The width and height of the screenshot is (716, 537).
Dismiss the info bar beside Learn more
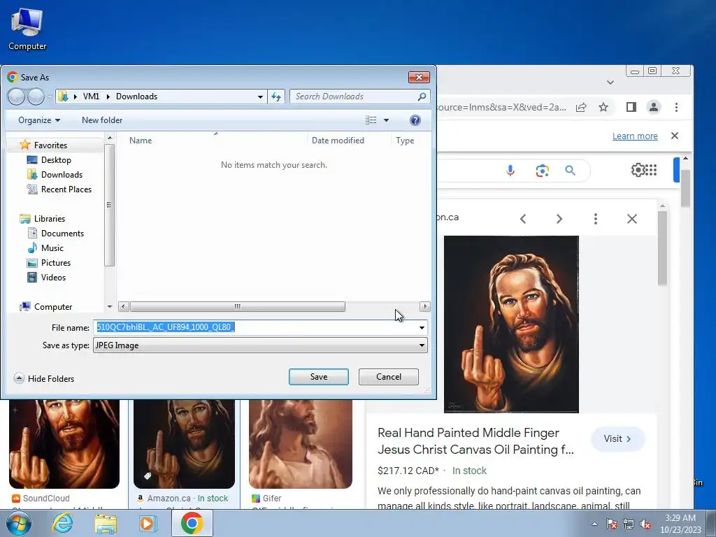click(675, 136)
